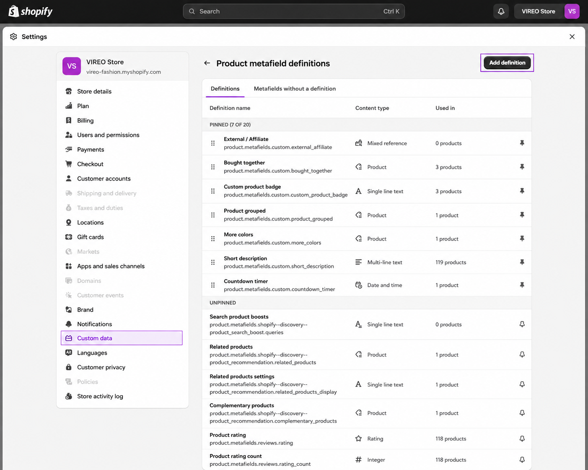
Task: Pin the Search product boosts definition
Action: pos(522,325)
